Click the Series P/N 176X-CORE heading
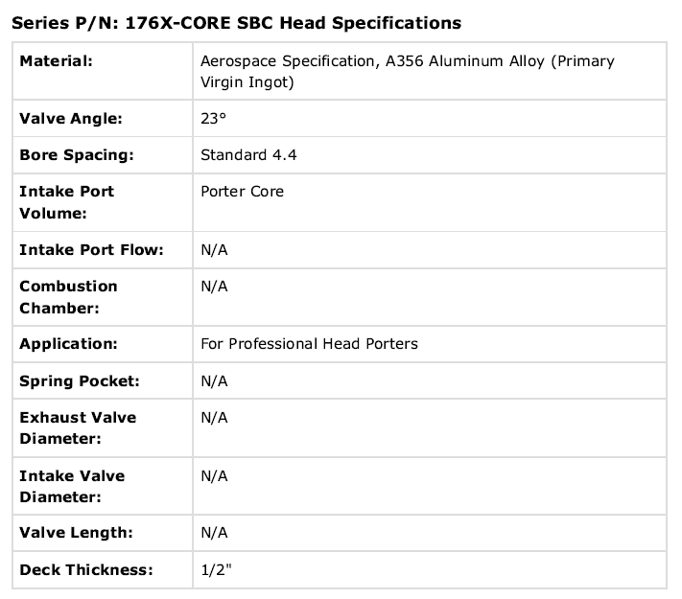This screenshot has width=682, height=599. [236, 23]
